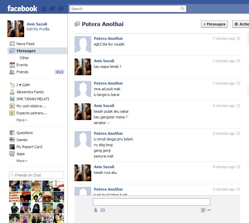The height and width of the screenshot is (223, 249).
Task: Click the Alexendra Family flask icon
Action: click(x=12, y=92)
